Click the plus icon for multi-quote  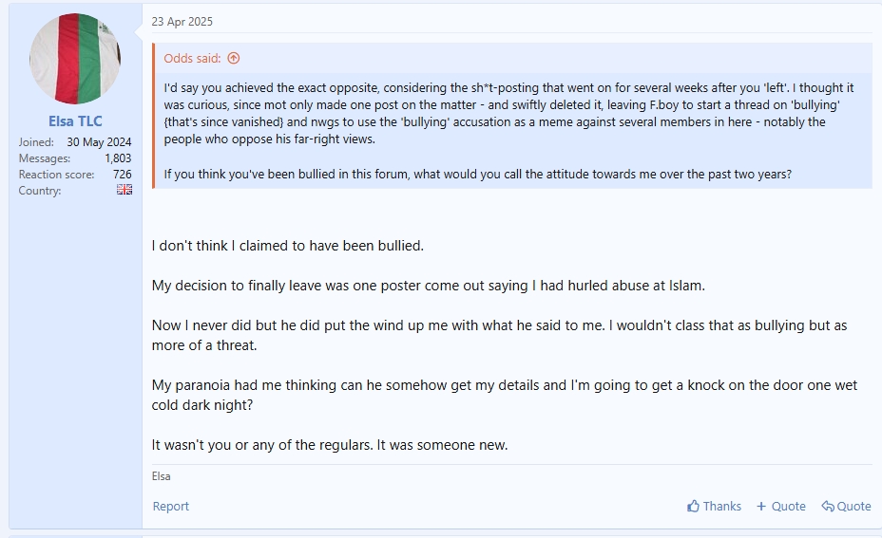(761, 506)
